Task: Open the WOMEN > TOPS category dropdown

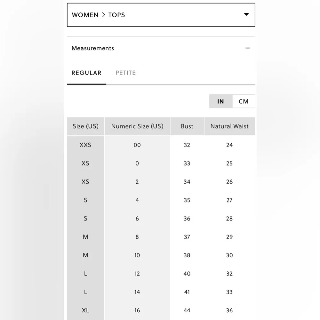Action: [x=161, y=15]
